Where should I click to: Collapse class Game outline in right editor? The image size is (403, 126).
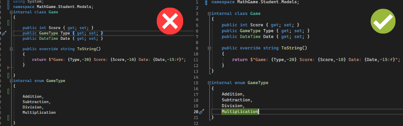point(209,14)
